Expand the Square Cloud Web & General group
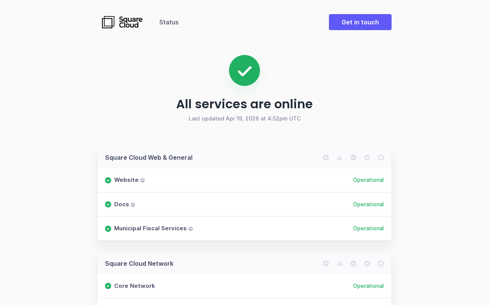 coord(149,157)
